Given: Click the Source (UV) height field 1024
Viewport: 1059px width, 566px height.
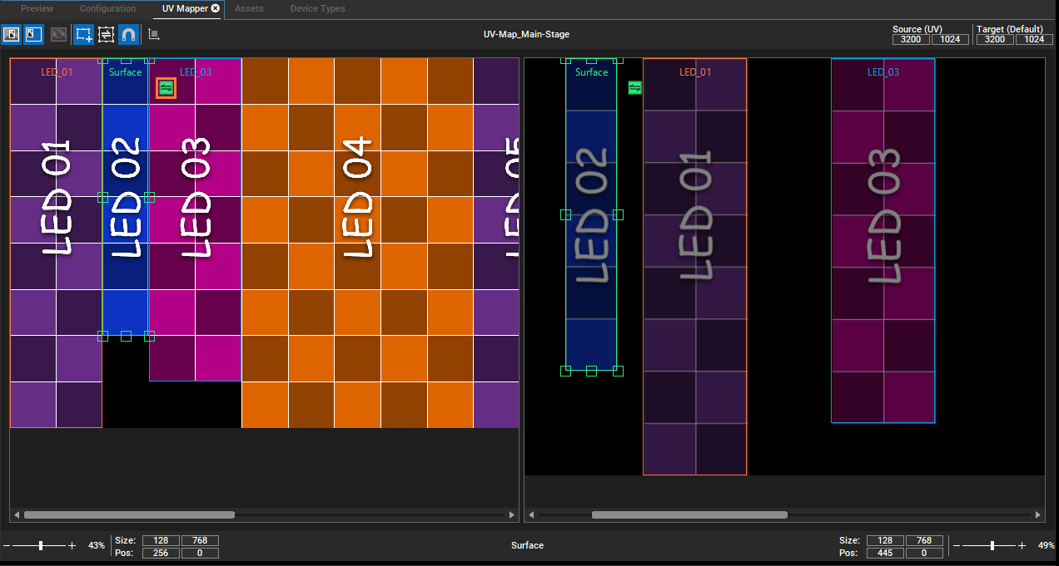Looking at the screenshot, I should click(950, 39).
